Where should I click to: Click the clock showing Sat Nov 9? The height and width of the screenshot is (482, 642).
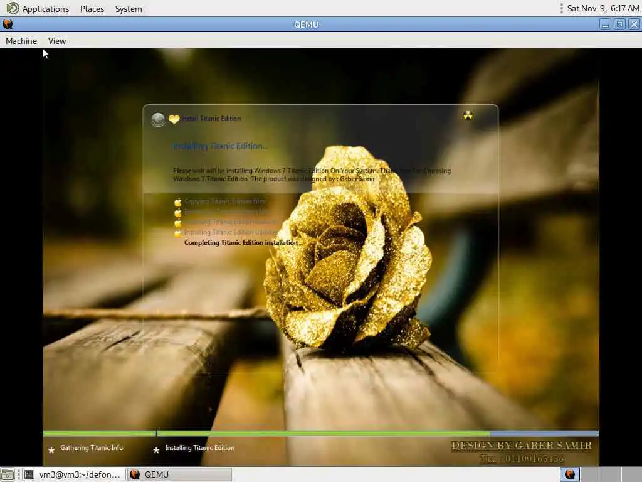tap(603, 8)
